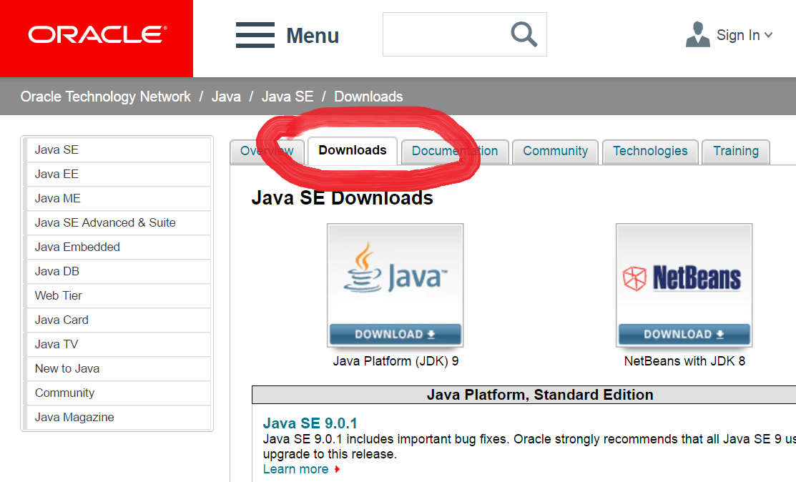The width and height of the screenshot is (796, 482).
Task: Switch to the Documentation tab
Action: coord(455,152)
